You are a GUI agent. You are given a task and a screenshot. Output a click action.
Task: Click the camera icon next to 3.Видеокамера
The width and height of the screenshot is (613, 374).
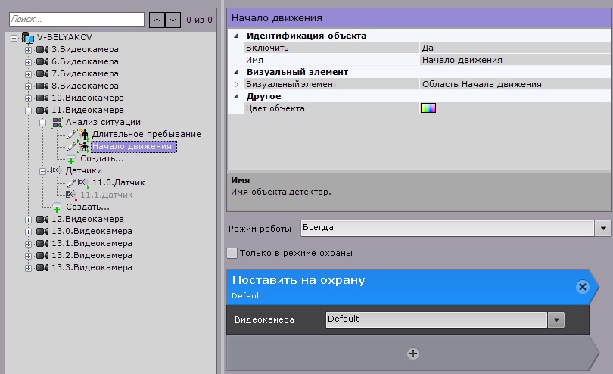(x=42, y=50)
